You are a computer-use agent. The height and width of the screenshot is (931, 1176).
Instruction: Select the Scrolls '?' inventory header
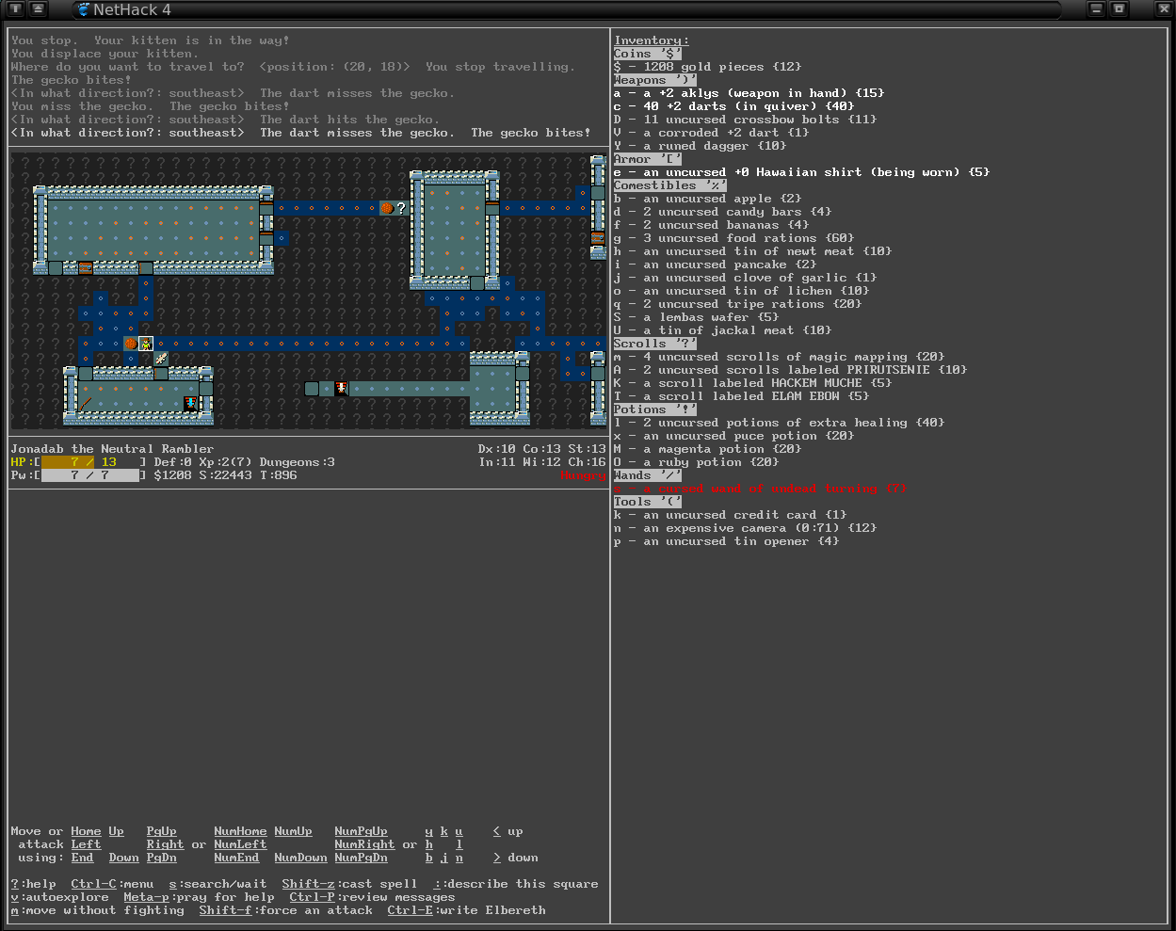click(654, 344)
